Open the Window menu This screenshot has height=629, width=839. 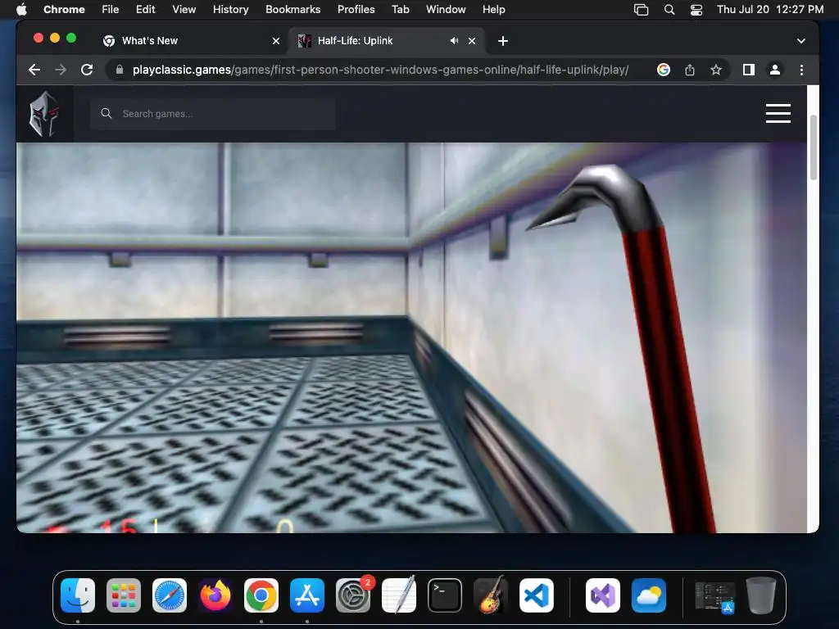click(446, 10)
